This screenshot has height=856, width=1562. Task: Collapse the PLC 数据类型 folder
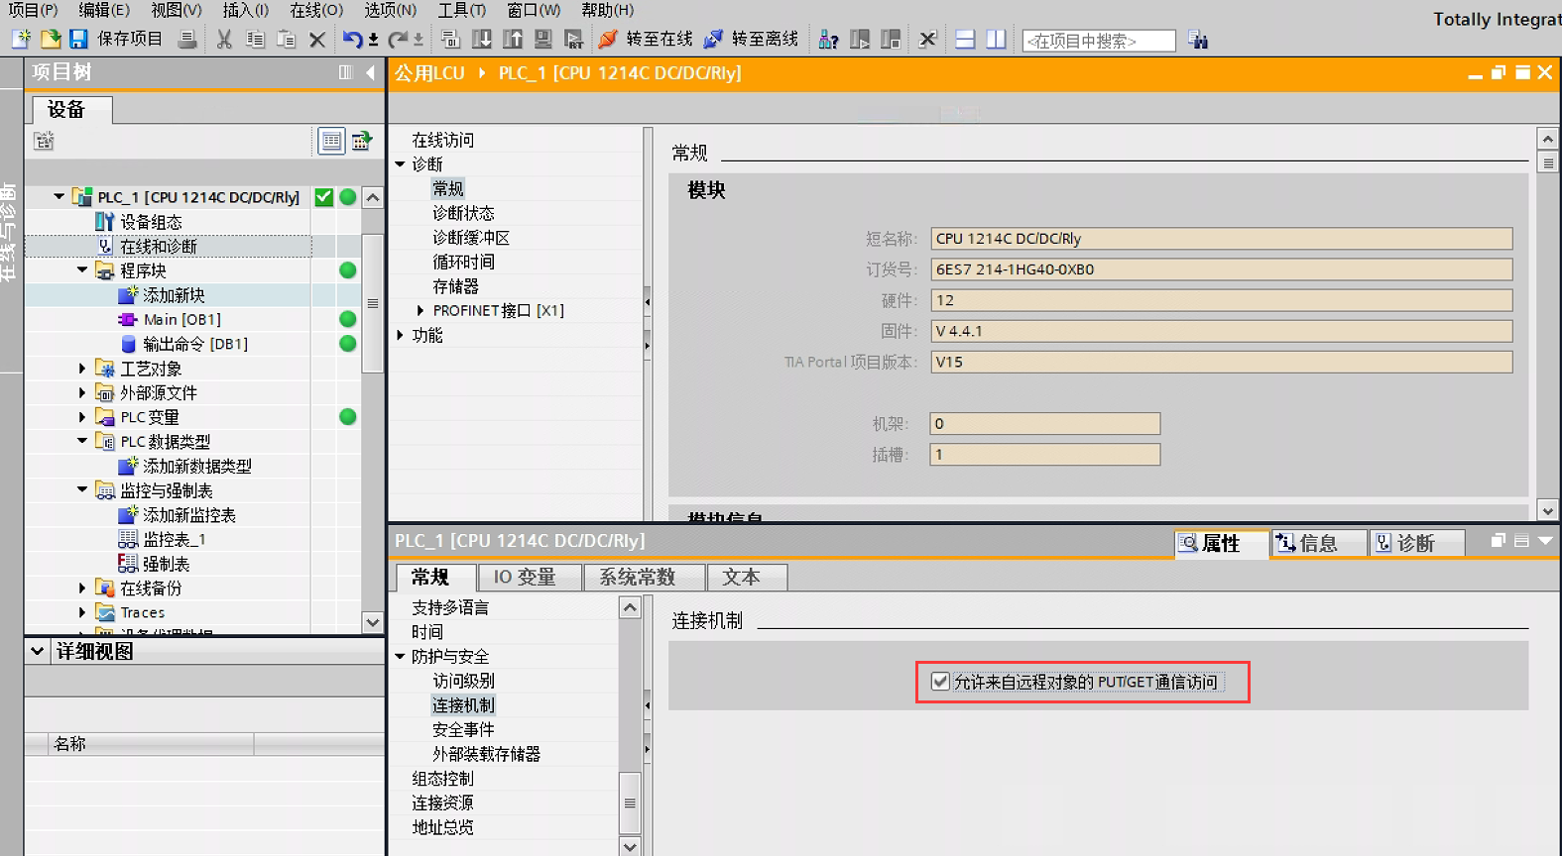click(x=82, y=441)
